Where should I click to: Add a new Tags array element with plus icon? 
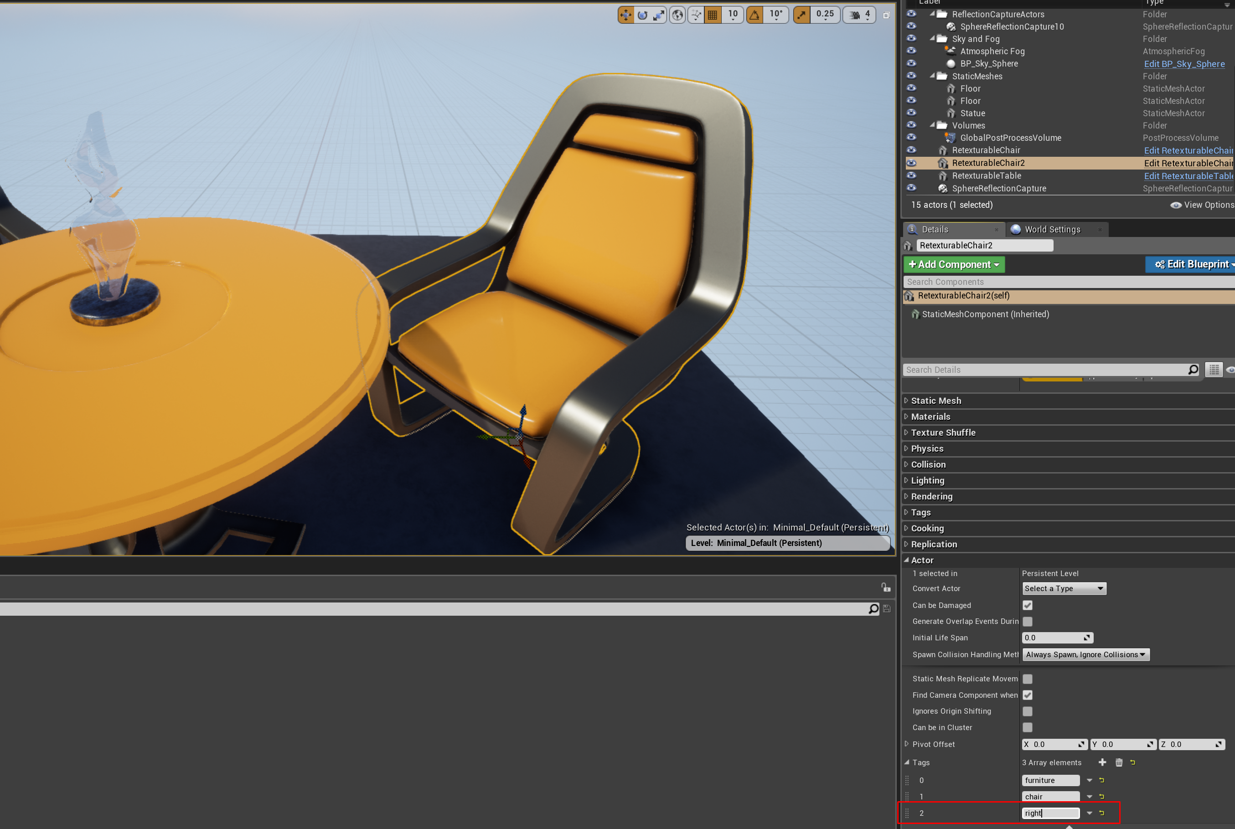1102,762
